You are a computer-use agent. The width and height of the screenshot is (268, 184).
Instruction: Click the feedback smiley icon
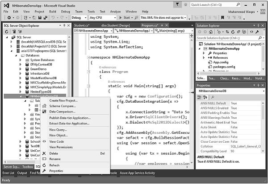pos(186,5)
